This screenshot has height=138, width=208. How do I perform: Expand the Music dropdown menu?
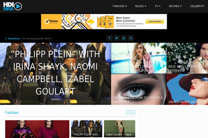(x=141, y=6)
